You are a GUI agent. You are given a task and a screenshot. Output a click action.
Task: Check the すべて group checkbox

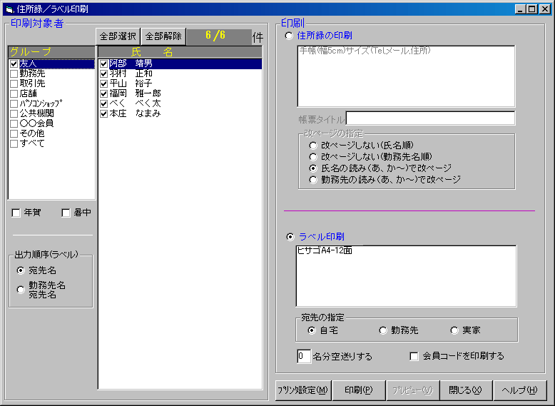(x=14, y=143)
